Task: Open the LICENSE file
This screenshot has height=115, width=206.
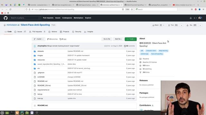Action: (x=41, y=77)
